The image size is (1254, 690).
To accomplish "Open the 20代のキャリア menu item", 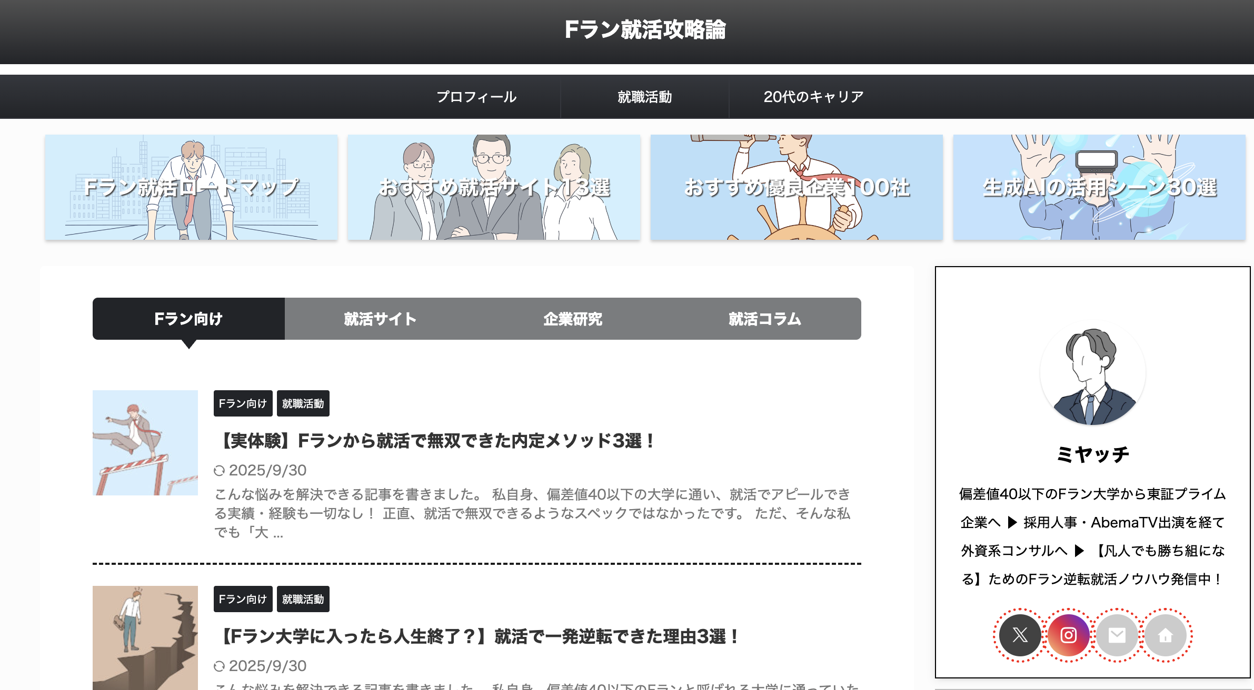I will (x=813, y=97).
